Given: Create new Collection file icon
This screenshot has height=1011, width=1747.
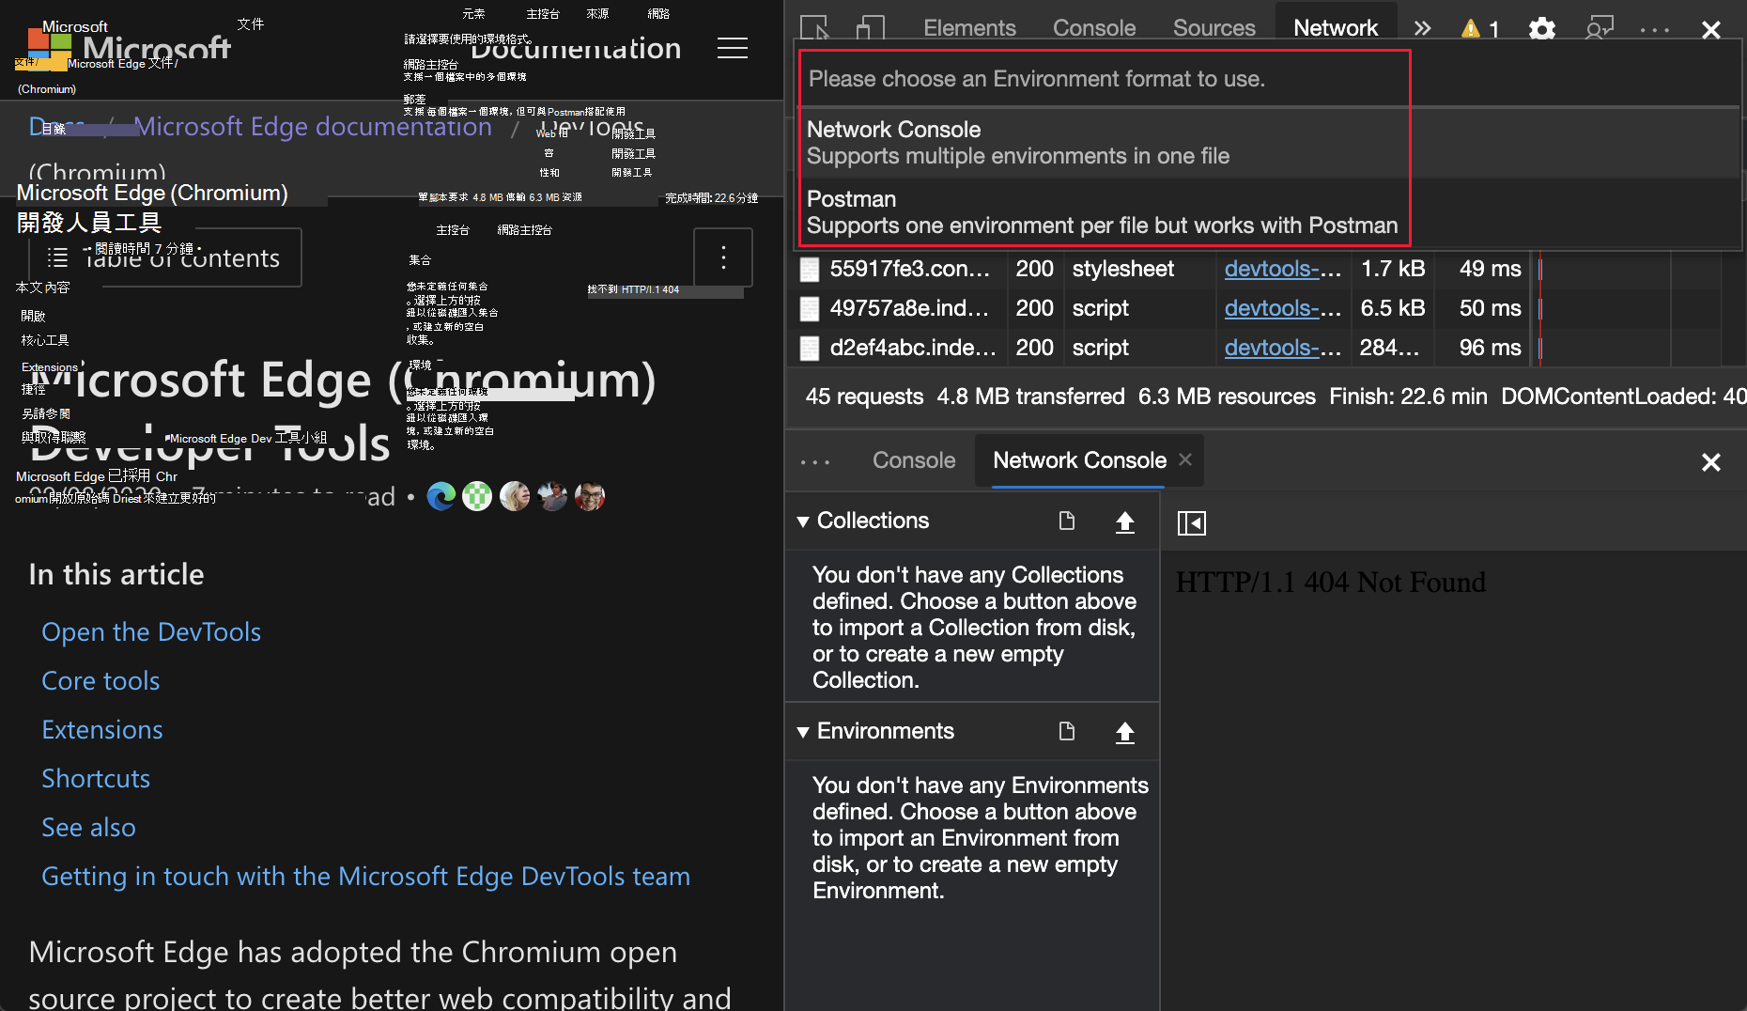Looking at the screenshot, I should [1067, 521].
